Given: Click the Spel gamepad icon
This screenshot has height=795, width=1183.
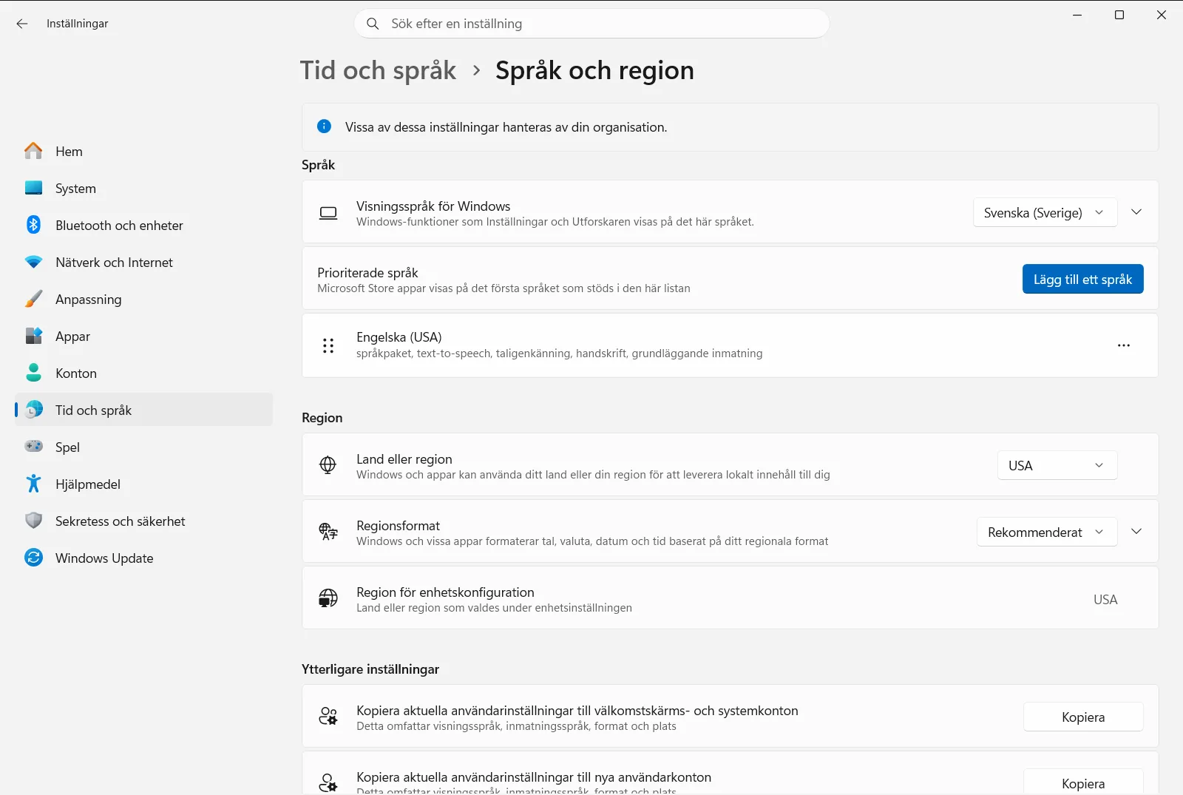Looking at the screenshot, I should pyautogui.click(x=33, y=447).
